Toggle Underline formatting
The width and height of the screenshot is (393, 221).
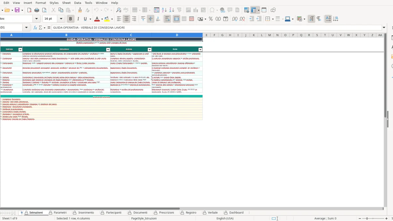pyautogui.click(x=85, y=19)
